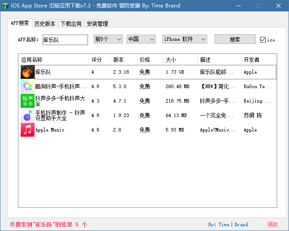This screenshot has width=289, height=231.
Task: Switch to the 下载应用 tab
Action: [x=71, y=24]
